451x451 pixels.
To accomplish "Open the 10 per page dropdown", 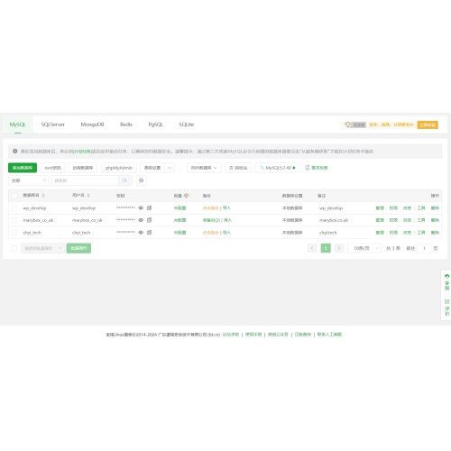I will coord(364,248).
